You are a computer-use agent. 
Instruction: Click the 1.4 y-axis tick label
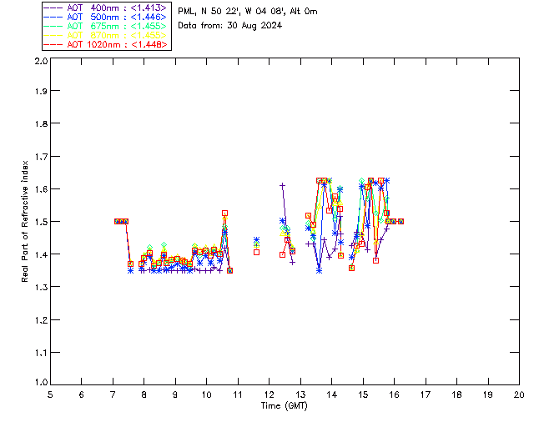(x=41, y=254)
